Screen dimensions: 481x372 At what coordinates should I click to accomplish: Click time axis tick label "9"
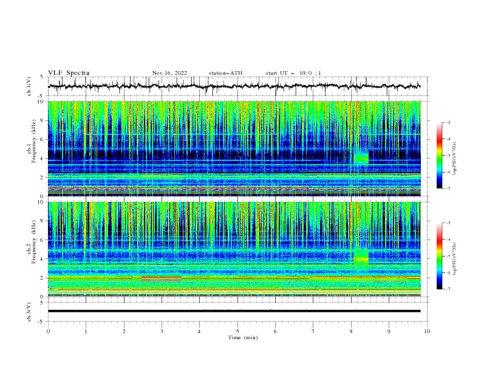pyautogui.click(x=389, y=331)
